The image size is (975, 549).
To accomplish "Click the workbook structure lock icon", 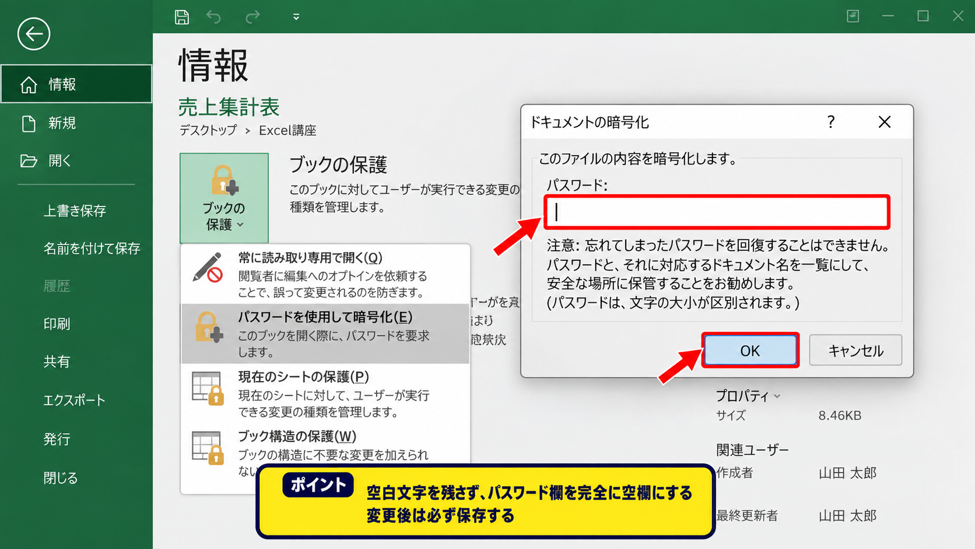I will 208,447.
